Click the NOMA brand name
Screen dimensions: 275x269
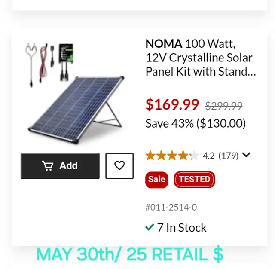pos(164,43)
